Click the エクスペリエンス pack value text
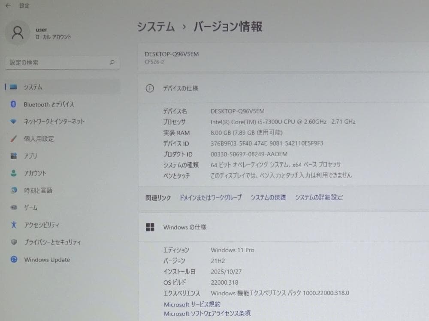The image size is (429, 321). (280, 293)
